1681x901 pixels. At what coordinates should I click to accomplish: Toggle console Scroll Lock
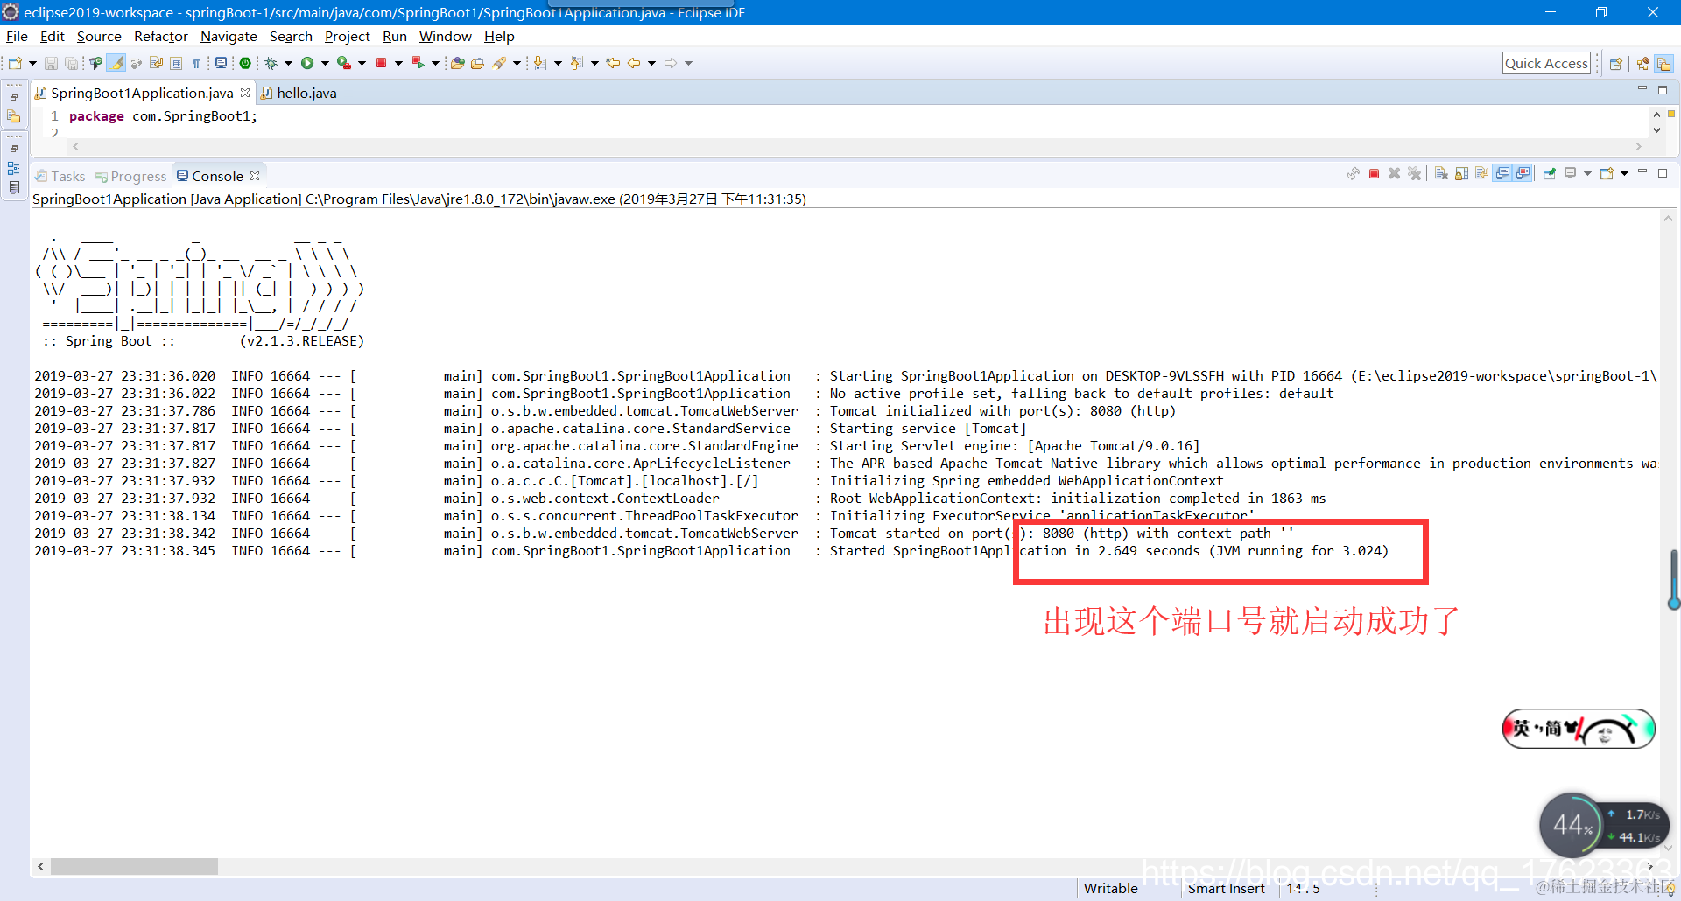coord(1461,174)
